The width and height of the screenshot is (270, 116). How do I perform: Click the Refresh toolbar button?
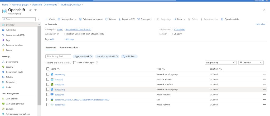click(110, 19)
